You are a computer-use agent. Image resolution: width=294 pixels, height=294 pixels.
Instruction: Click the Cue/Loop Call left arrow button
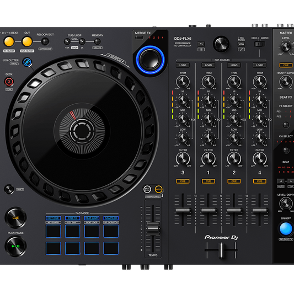(x=67, y=41)
